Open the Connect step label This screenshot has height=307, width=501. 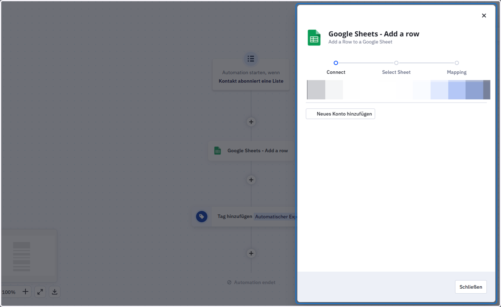(336, 72)
